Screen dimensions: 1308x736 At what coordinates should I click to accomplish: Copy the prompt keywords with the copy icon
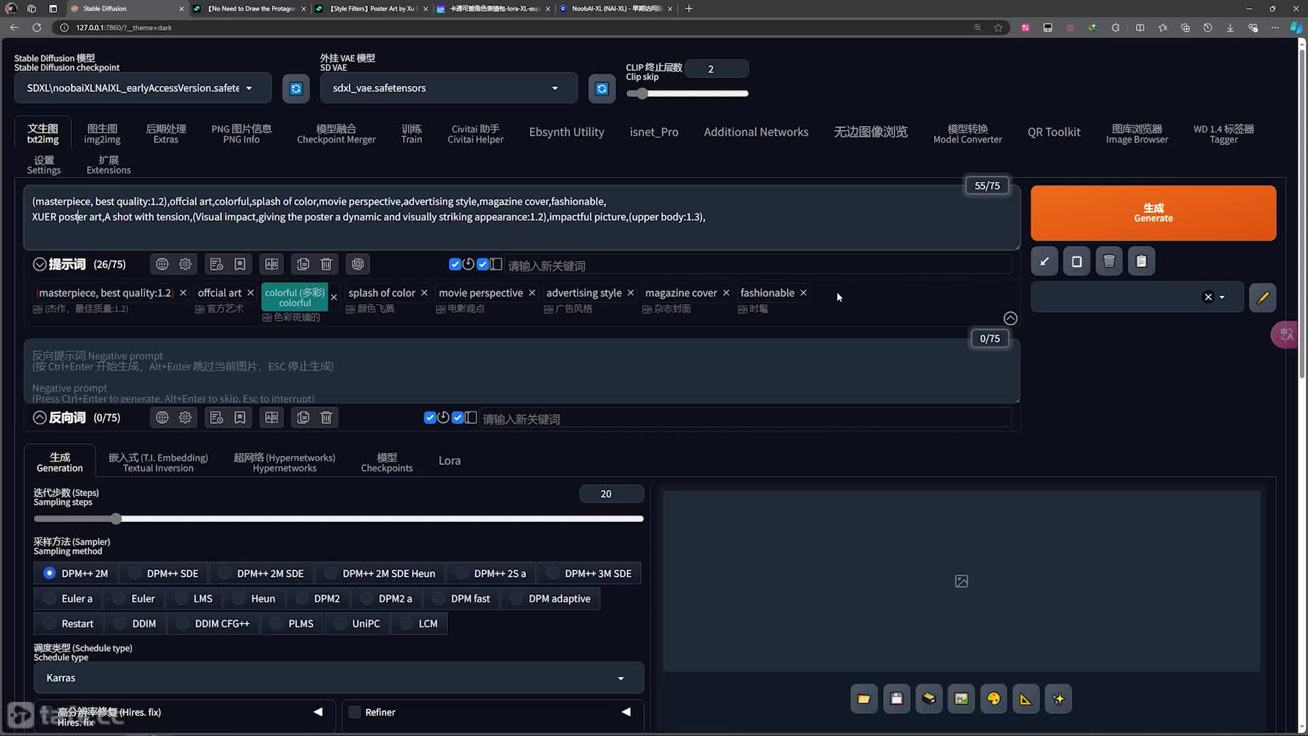(x=303, y=264)
